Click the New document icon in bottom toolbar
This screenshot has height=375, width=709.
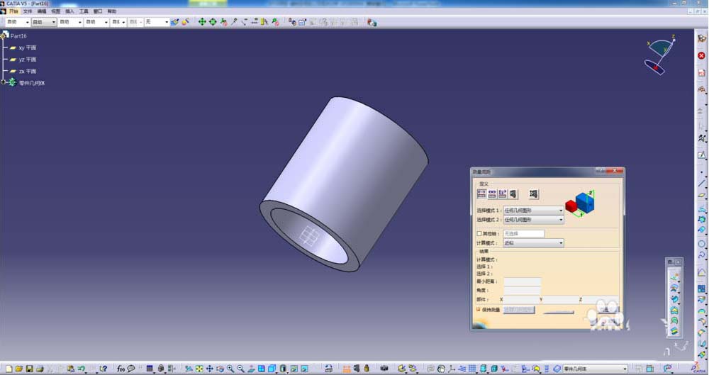(x=9, y=369)
